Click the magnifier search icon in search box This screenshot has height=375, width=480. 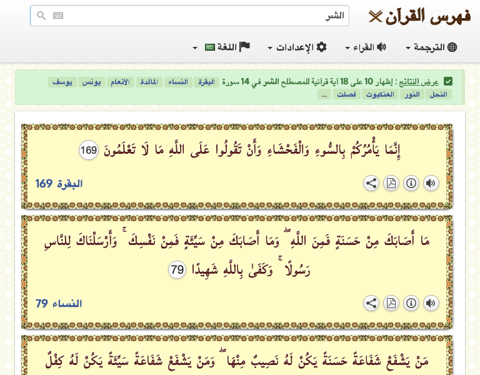[x=41, y=16]
